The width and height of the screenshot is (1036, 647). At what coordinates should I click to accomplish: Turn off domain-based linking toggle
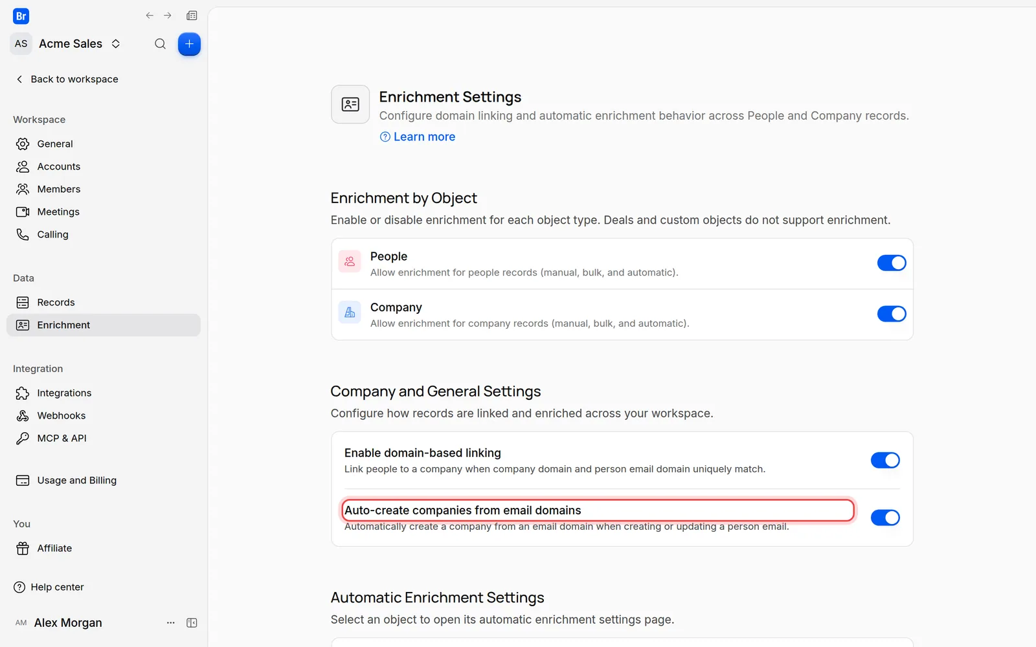[x=885, y=460]
